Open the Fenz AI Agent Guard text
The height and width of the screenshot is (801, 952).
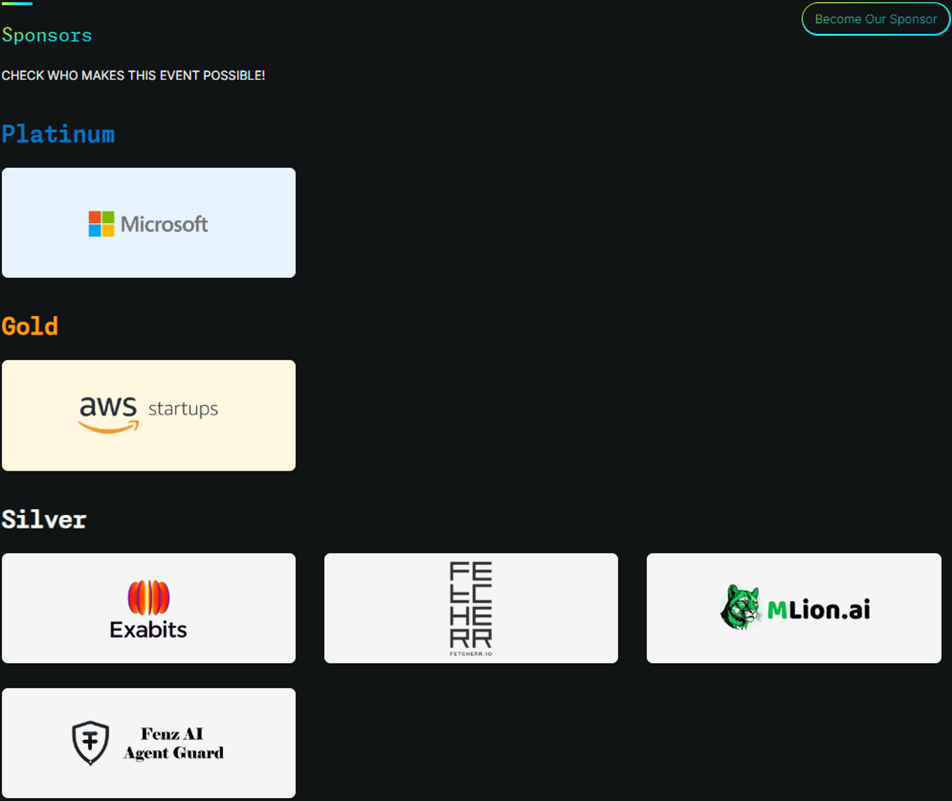coord(173,743)
